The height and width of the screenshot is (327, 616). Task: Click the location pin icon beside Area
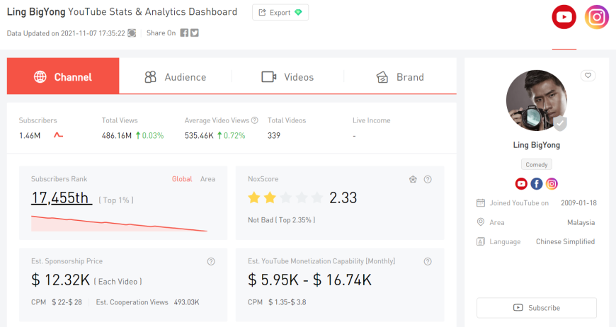pyautogui.click(x=481, y=222)
